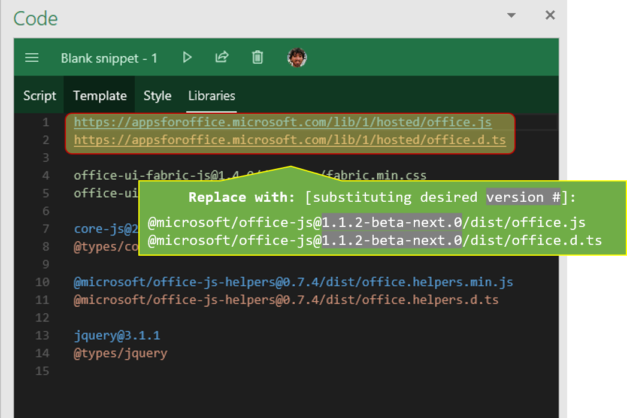This screenshot has height=418, width=627.
Task: Switch to the Template tab
Action: 99,96
